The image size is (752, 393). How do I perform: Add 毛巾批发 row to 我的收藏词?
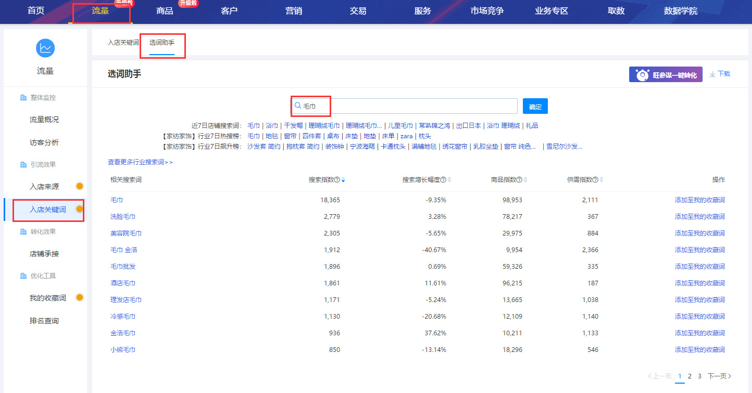(700, 266)
